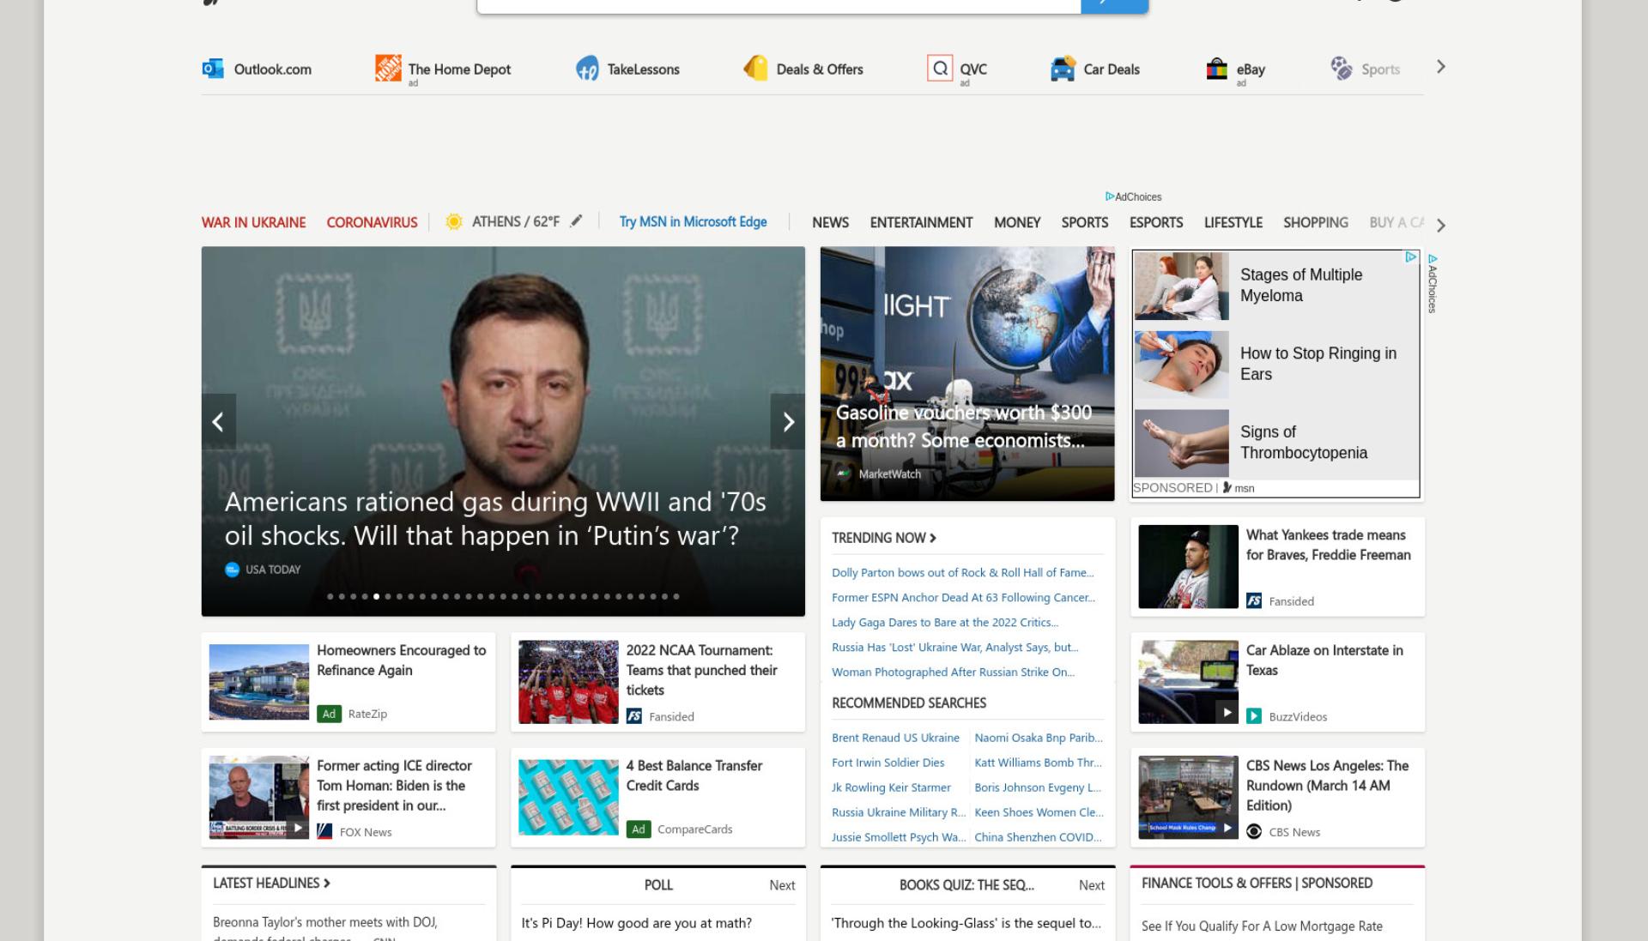Screen dimensions: 1648x941
Task: Open the QVC shortcut icon
Action: (x=940, y=68)
